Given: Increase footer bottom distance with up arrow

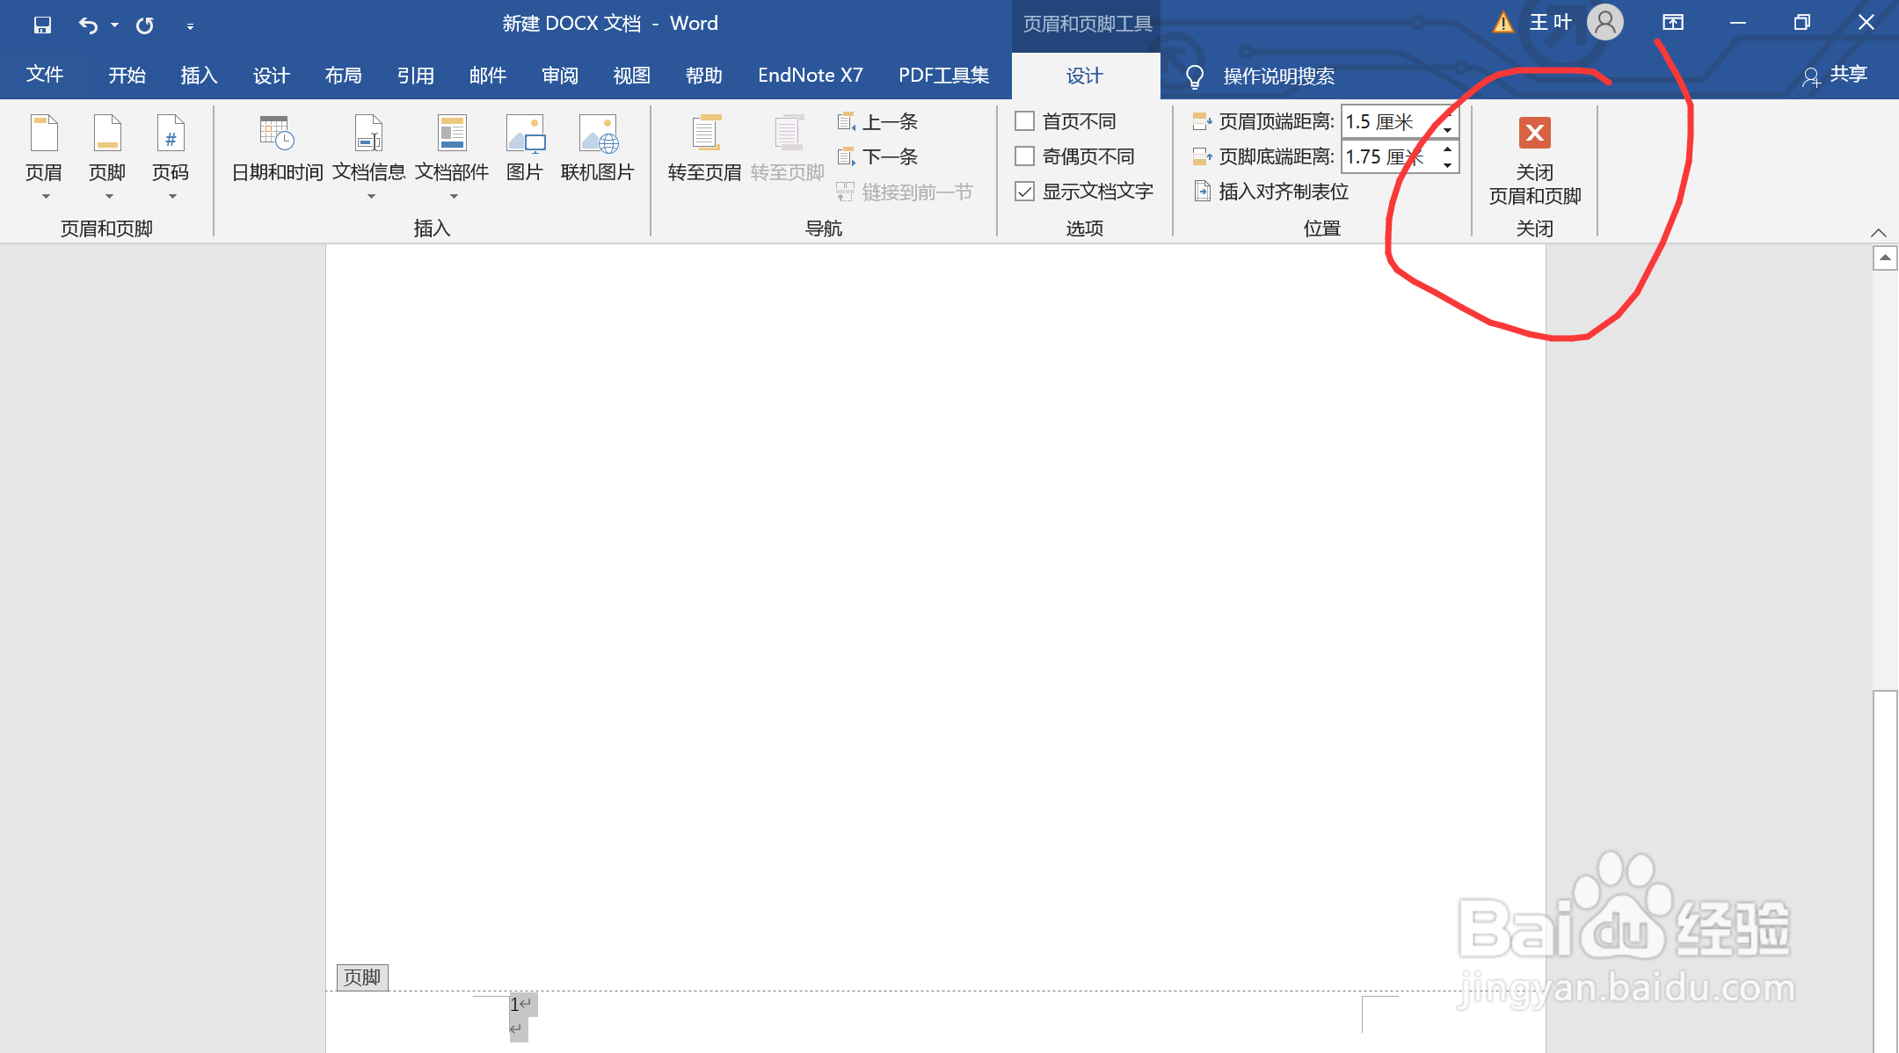Looking at the screenshot, I should [x=1447, y=149].
